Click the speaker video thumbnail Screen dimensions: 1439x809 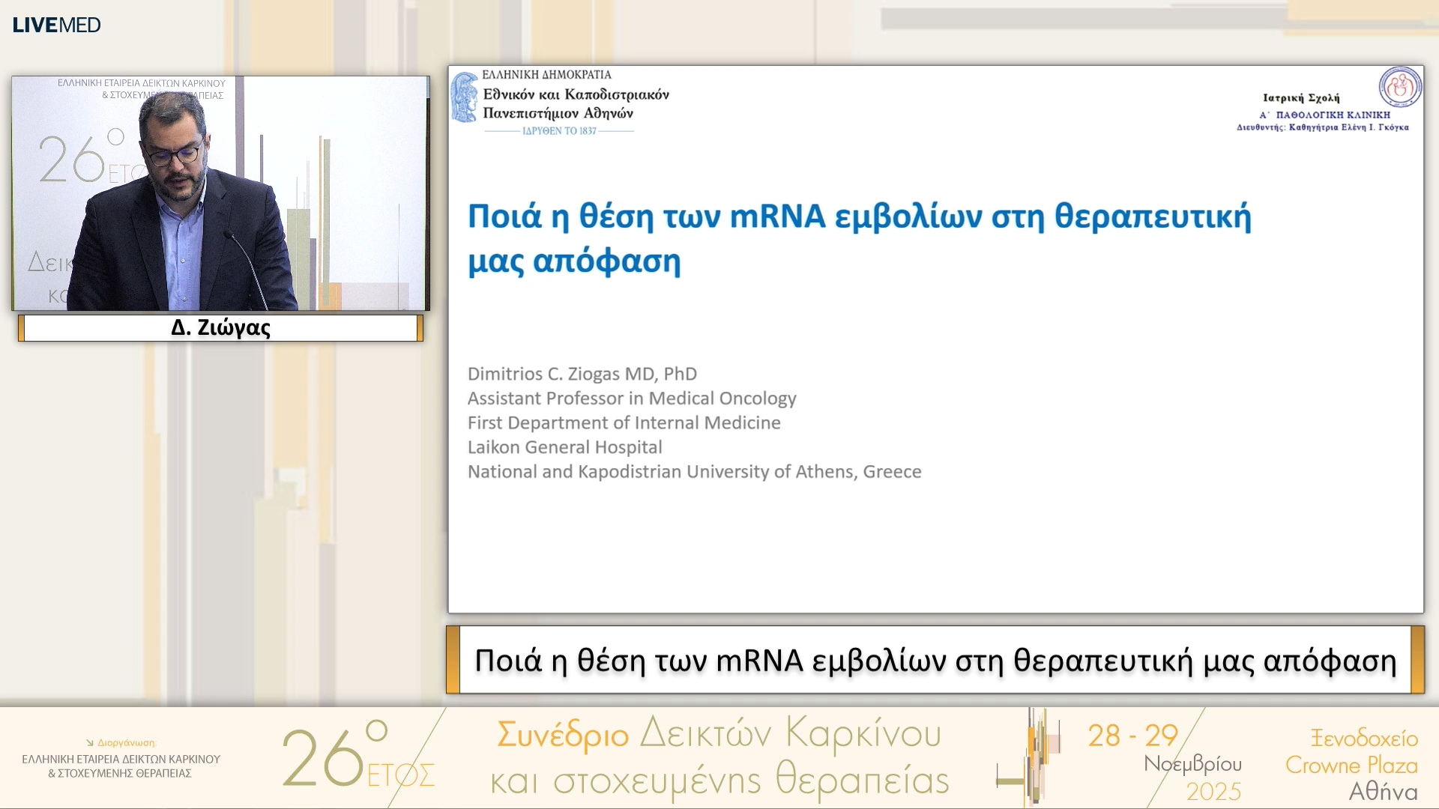(x=220, y=193)
